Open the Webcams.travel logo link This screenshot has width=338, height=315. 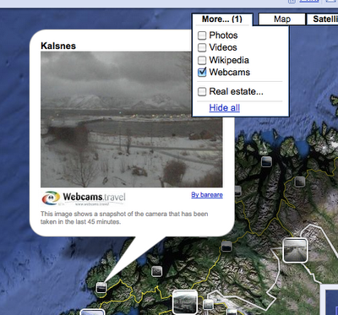[x=84, y=198]
